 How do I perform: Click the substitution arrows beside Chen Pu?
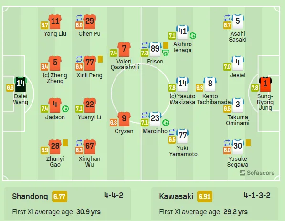click(x=79, y=18)
